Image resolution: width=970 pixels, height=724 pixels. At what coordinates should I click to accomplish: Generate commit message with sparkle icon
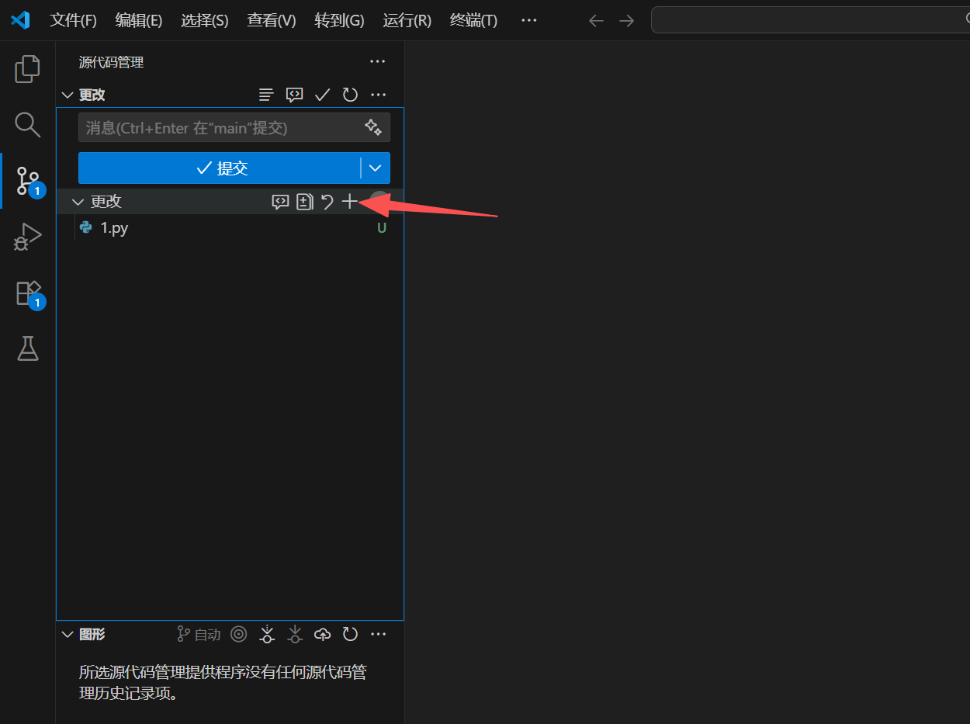click(x=372, y=127)
